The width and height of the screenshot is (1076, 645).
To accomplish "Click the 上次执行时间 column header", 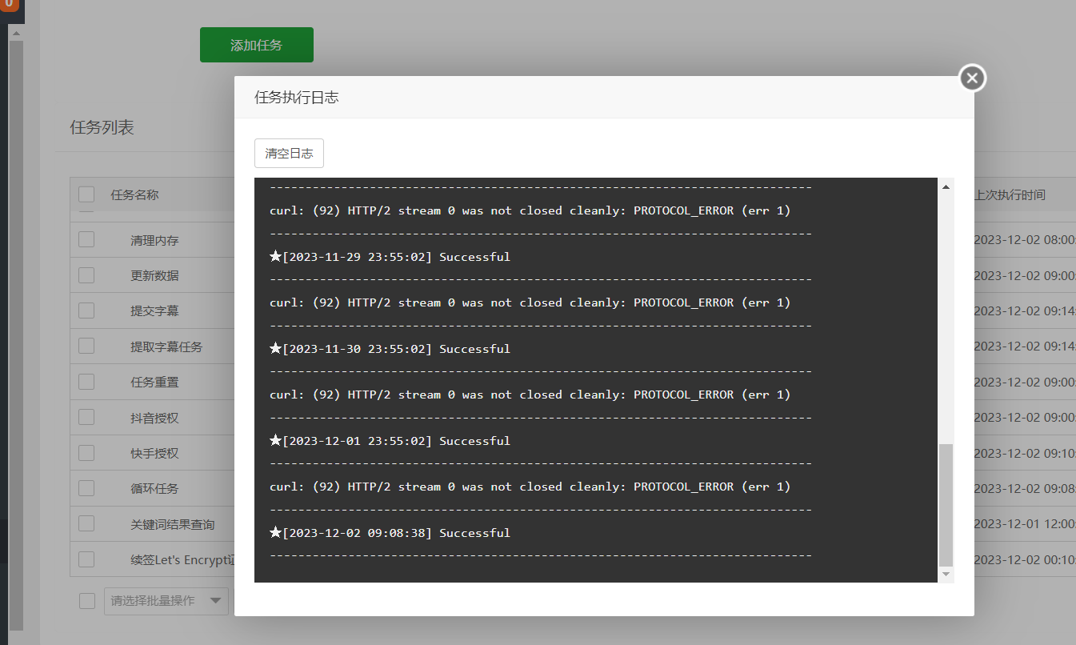I will (x=1010, y=194).
